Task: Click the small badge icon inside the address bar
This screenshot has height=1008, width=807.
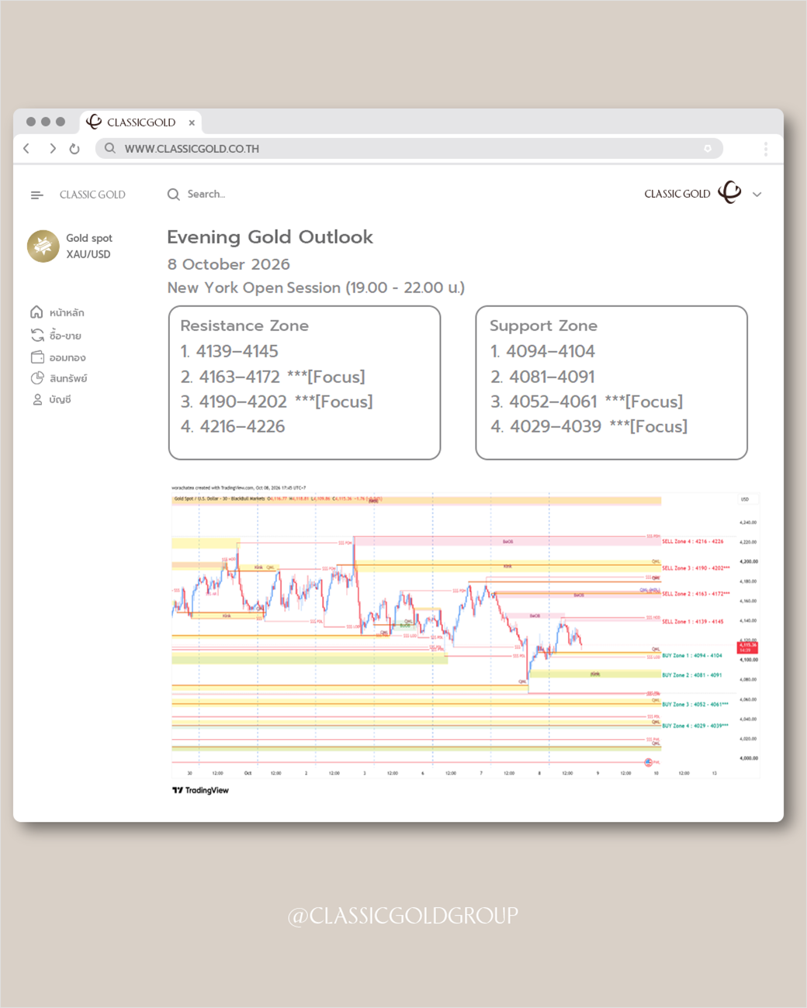Action: (708, 148)
